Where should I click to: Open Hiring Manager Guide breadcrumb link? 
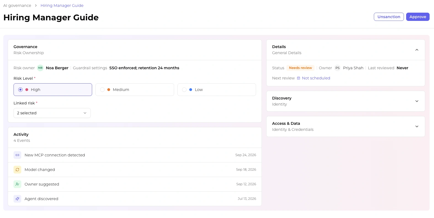tap(62, 5)
